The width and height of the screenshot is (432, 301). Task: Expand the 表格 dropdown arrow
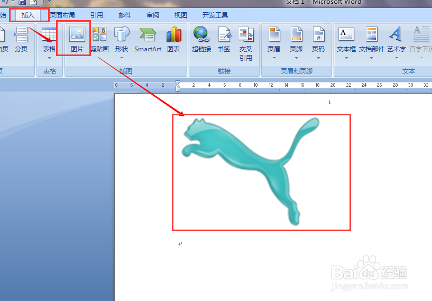(49, 58)
